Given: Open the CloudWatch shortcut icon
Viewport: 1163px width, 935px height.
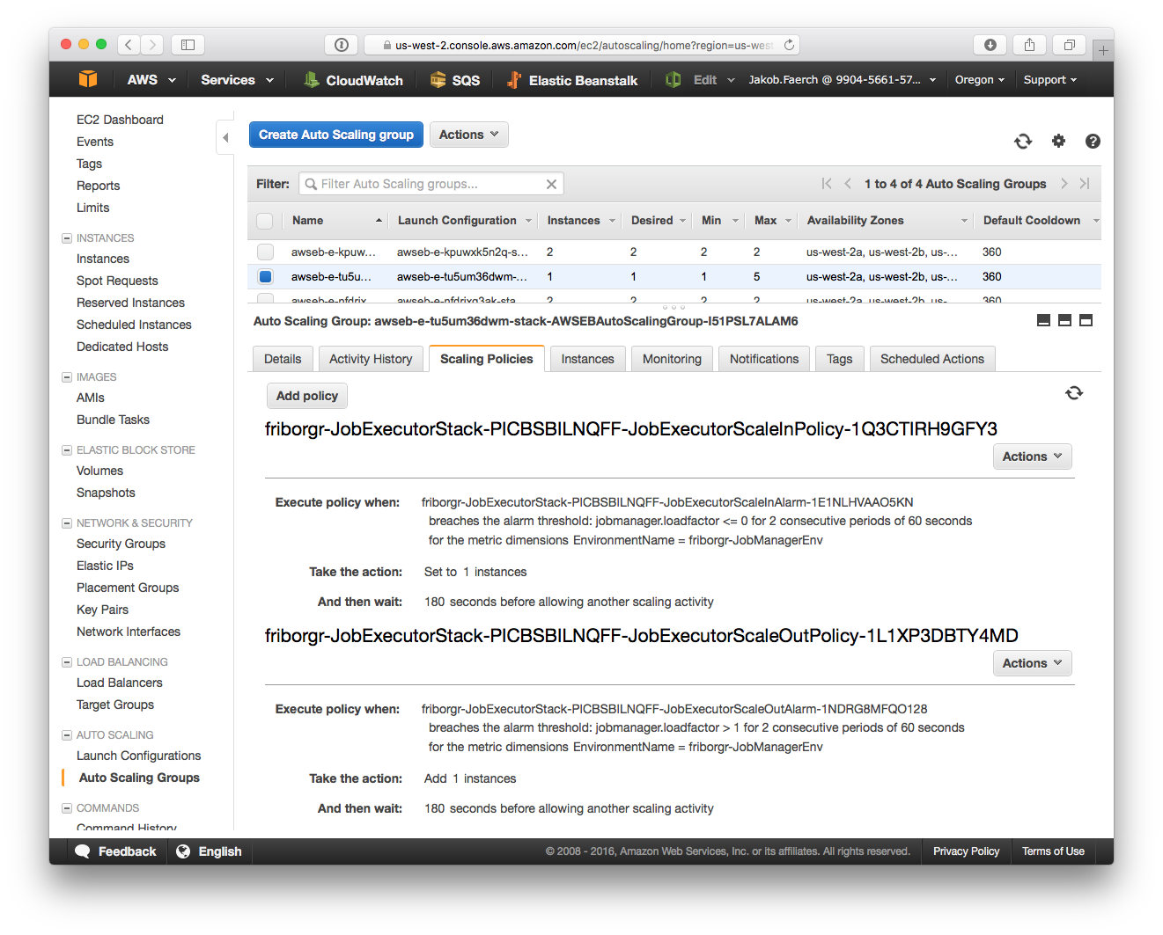Looking at the screenshot, I should (311, 79).
